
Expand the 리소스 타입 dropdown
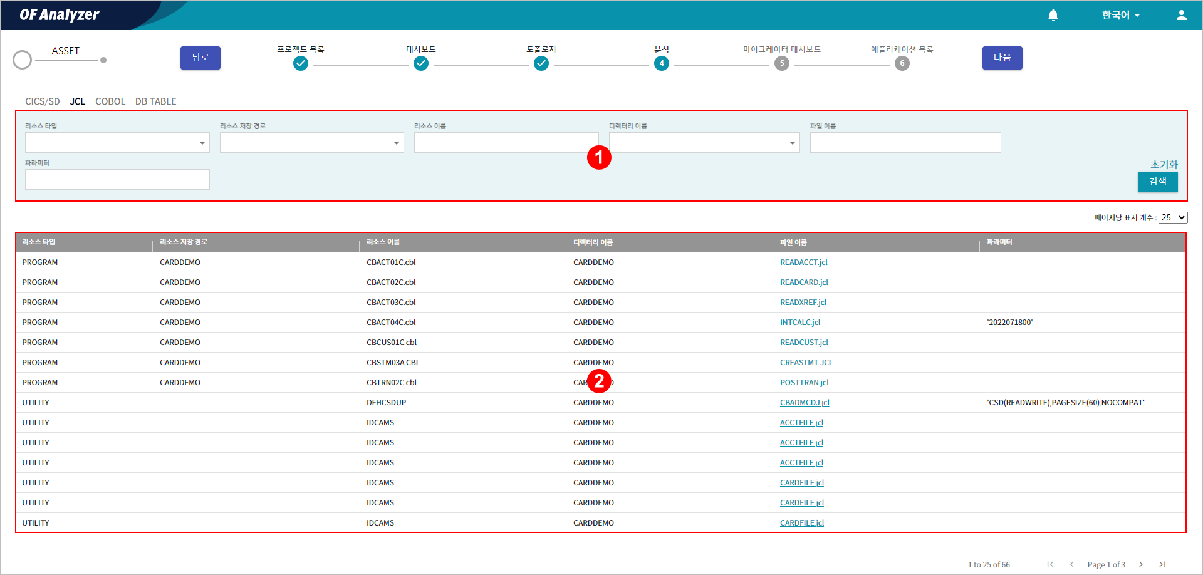[117, 143]
